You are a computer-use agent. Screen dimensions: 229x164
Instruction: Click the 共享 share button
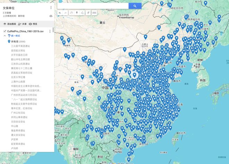[22, 24]
